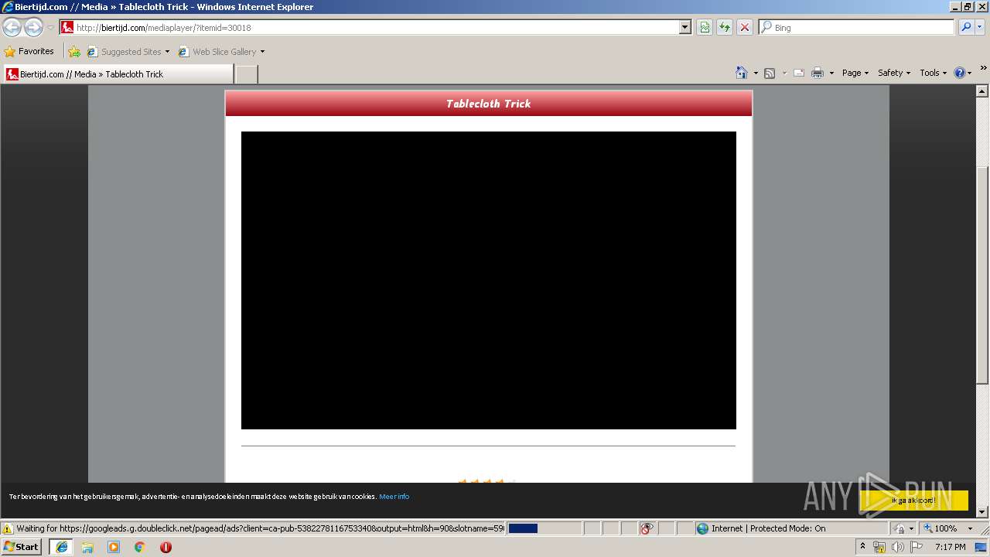Click the Refresh page icon
The width and height of the screenshot is (990, 557).
tap(725, 28)
